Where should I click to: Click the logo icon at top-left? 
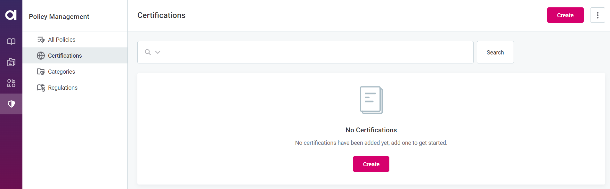coord(11,15)
